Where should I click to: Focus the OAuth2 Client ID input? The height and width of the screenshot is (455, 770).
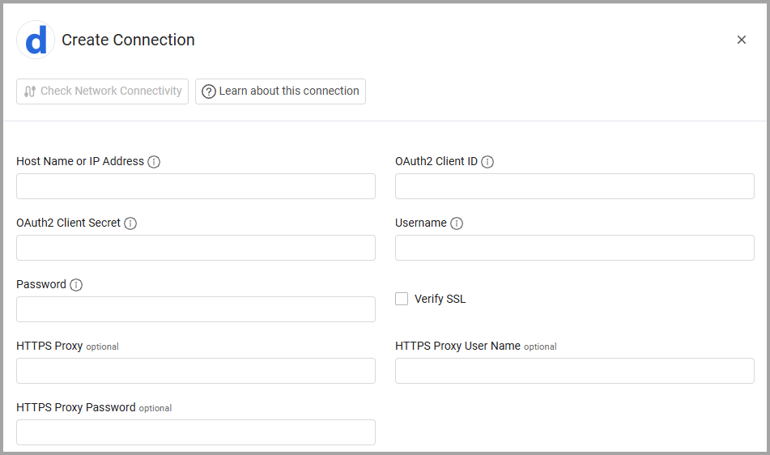(x=575, y=186)
